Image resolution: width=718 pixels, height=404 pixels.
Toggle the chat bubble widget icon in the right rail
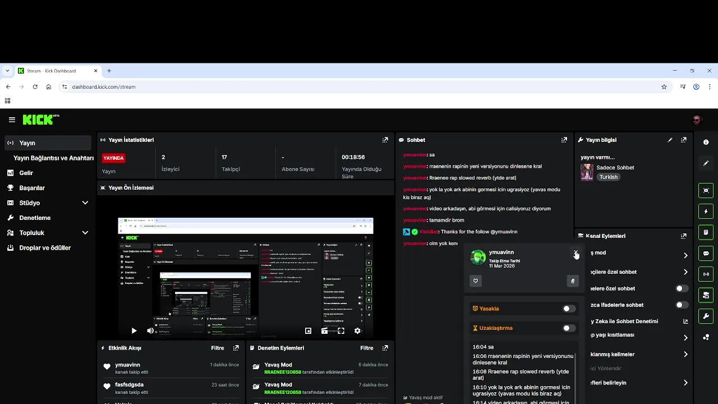(706, 253)
